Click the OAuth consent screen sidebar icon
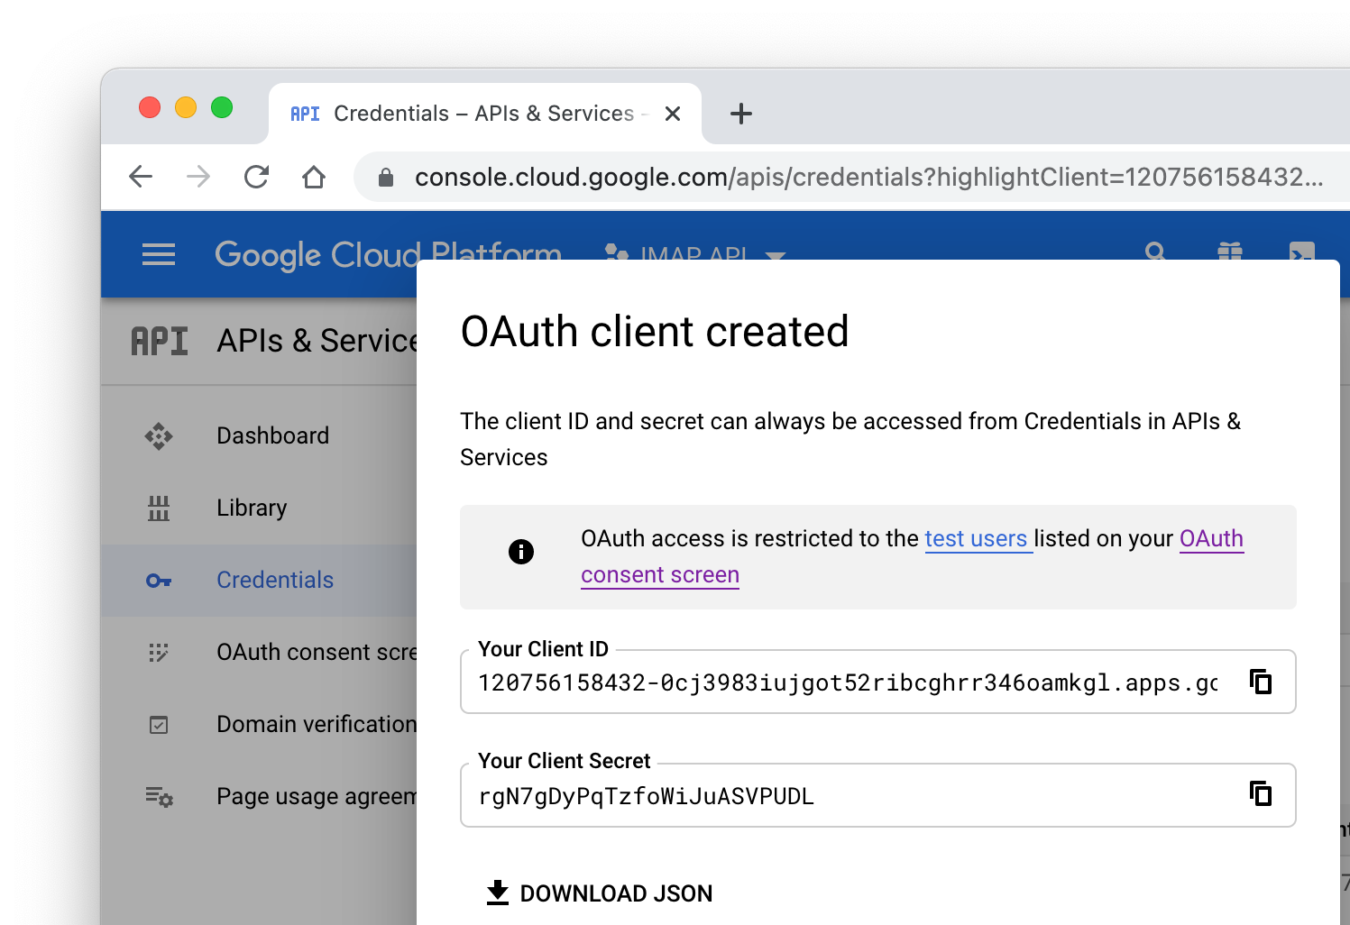The height and width of the screenshot is (925, 1350). click(159, 653)
